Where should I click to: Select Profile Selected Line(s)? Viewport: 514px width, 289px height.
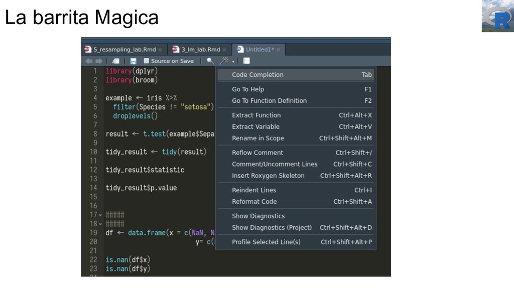click(x=296, y=241)
